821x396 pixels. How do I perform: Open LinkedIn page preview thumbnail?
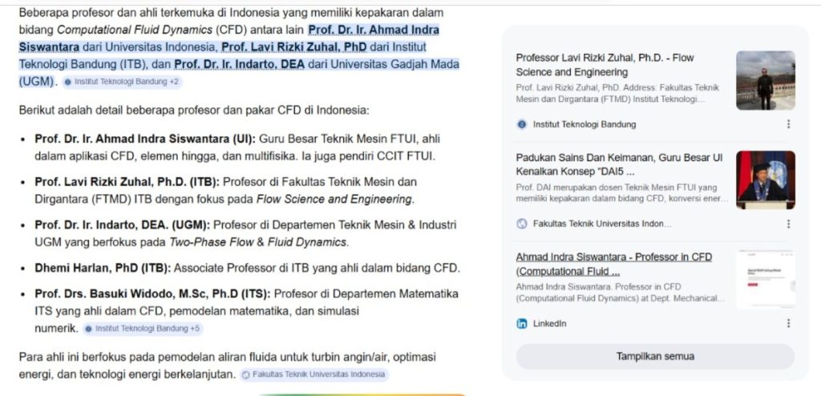tap(766, 280)
